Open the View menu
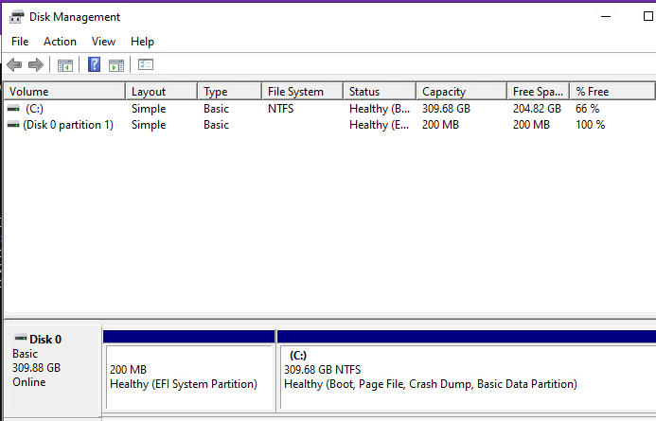The image size is (656, 421). 103,42
